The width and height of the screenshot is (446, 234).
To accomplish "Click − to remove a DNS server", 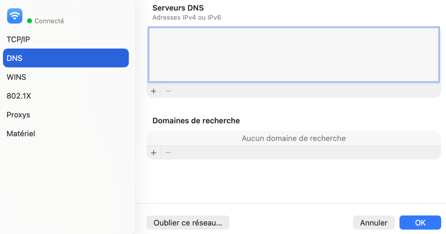I will click(168, 91).
